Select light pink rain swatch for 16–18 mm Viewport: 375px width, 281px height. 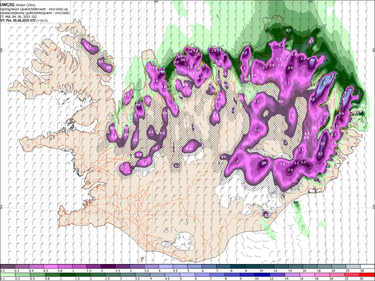point(307,275)
